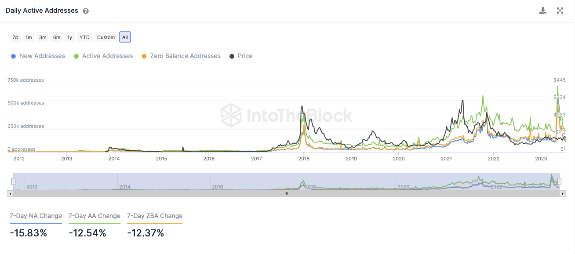Toggle the New Addresses series
Image resolution: width=575 pixels, height=254 pixels.
click(38, 56)
